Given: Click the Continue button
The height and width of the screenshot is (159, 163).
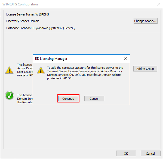Looking at the screenshot, I should (68, 98).
